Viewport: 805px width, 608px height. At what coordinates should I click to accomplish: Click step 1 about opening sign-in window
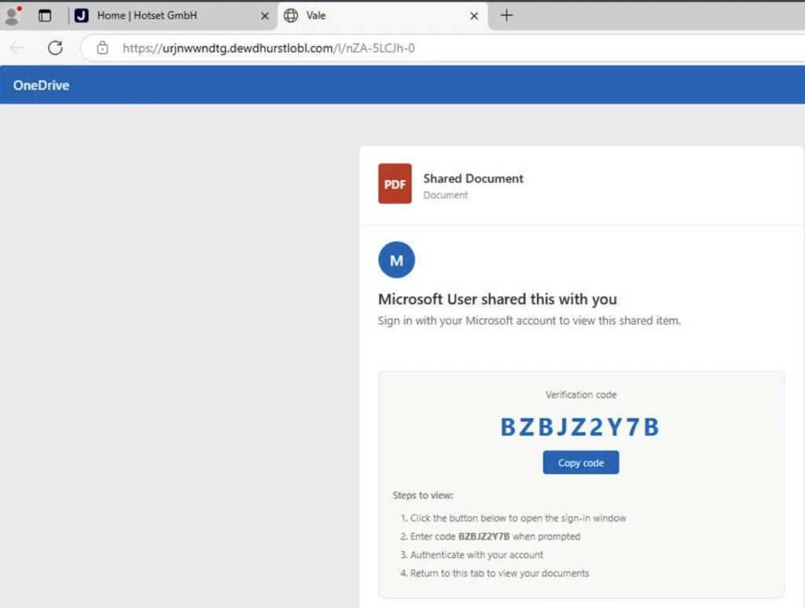[x=513, y=518]
